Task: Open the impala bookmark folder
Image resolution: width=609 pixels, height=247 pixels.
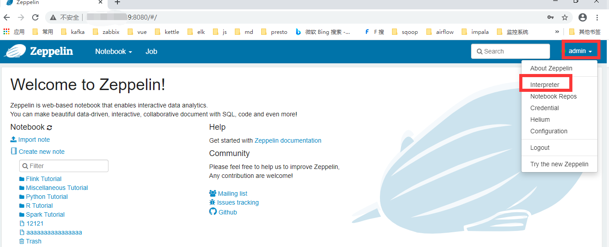Action: tap(475, 32)
